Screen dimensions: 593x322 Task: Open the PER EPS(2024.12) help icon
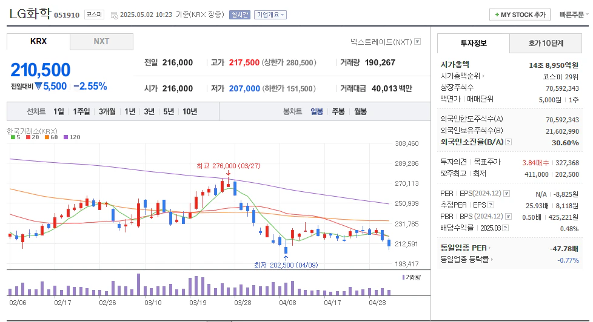tap(506, 193)
